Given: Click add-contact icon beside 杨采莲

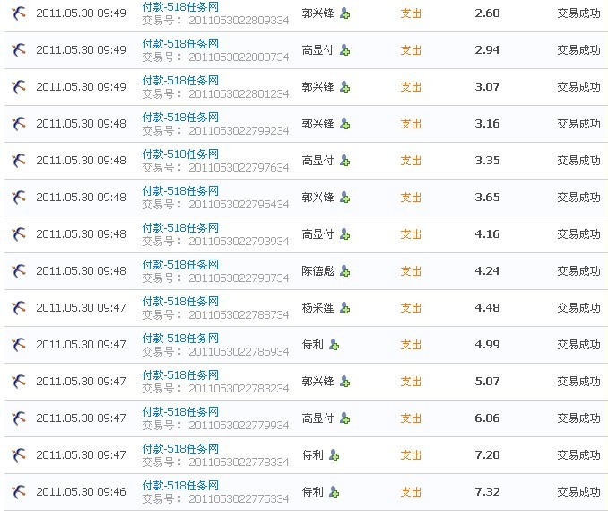Looking at the screenshot, I should pos(344,308).
